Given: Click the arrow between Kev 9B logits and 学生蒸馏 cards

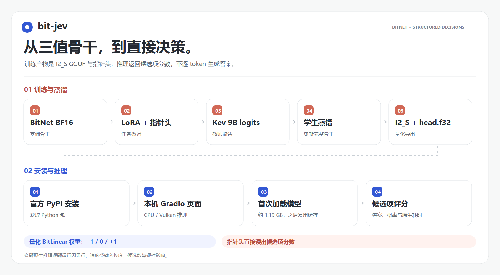Looking at the screenshot, I should (x=293, y=122).
